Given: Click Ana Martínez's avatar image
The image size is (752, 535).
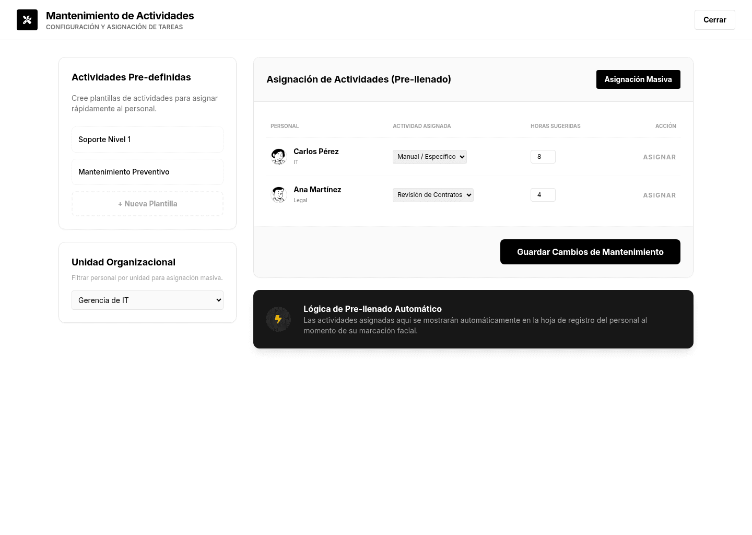Looking at the screenshot, I should (279, 195).
